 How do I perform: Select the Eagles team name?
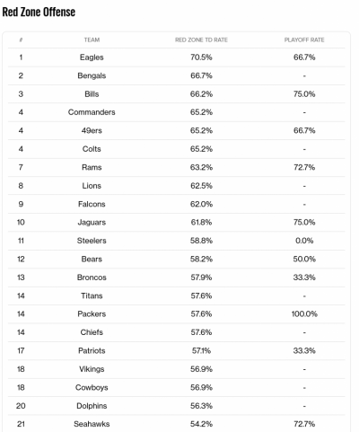tap(92, 57)
